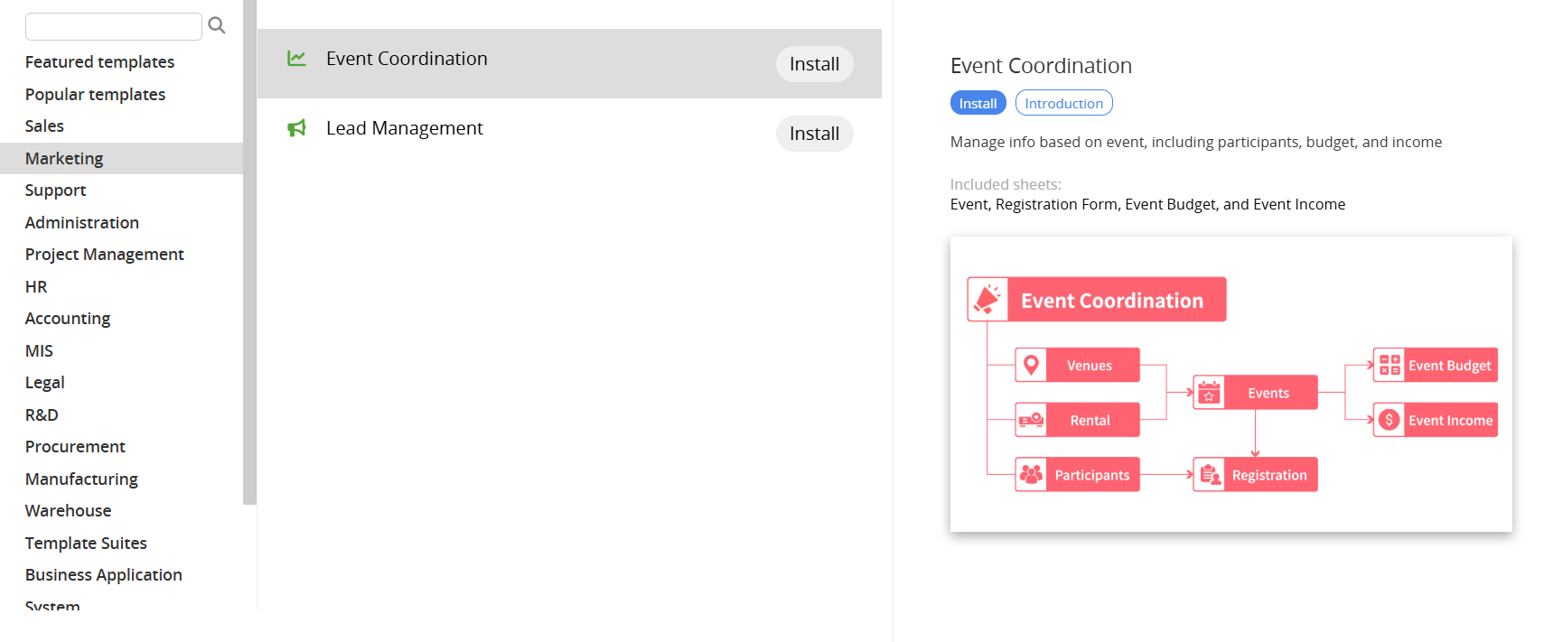This screenshot has width=1544, height=642.
Task: Click the Registration clipboard icon
Action: pos(1210,474)
